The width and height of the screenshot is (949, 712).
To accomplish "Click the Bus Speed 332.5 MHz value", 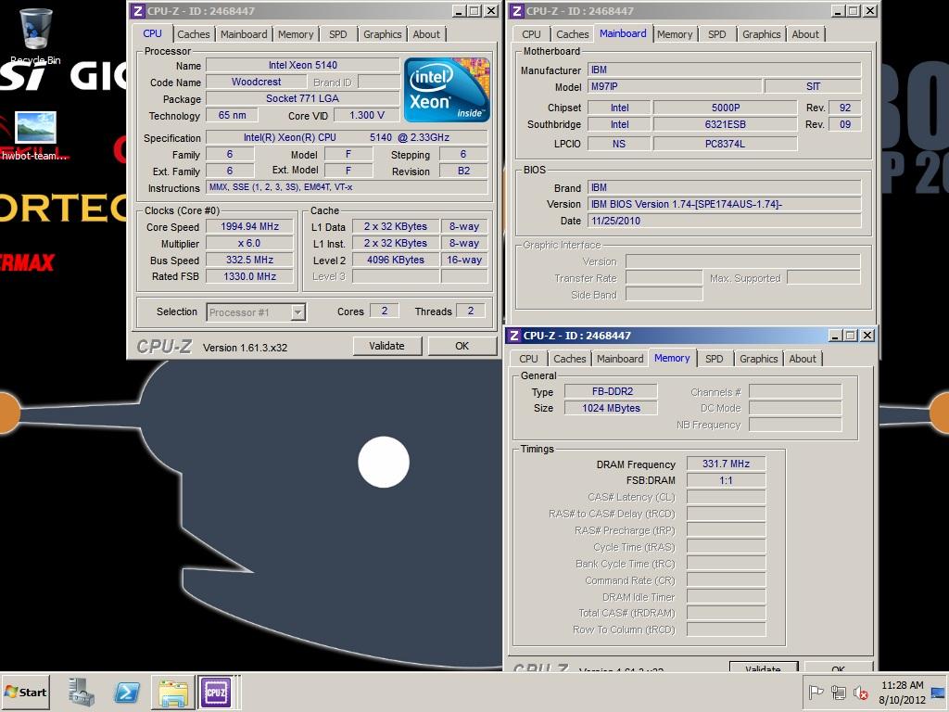I will 249,260.
